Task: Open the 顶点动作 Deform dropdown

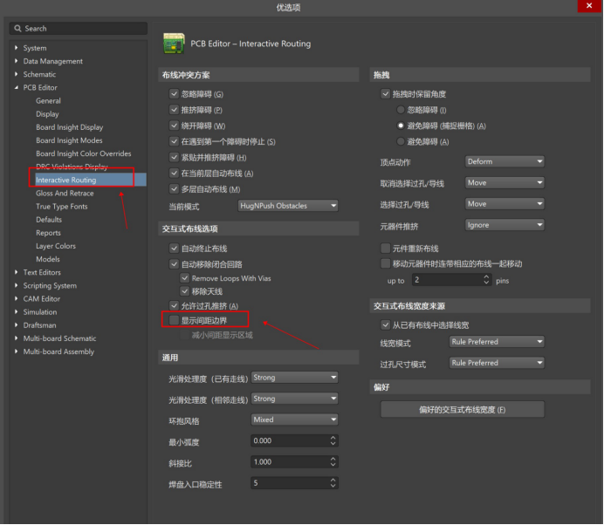Action: [x=504, y=161]
